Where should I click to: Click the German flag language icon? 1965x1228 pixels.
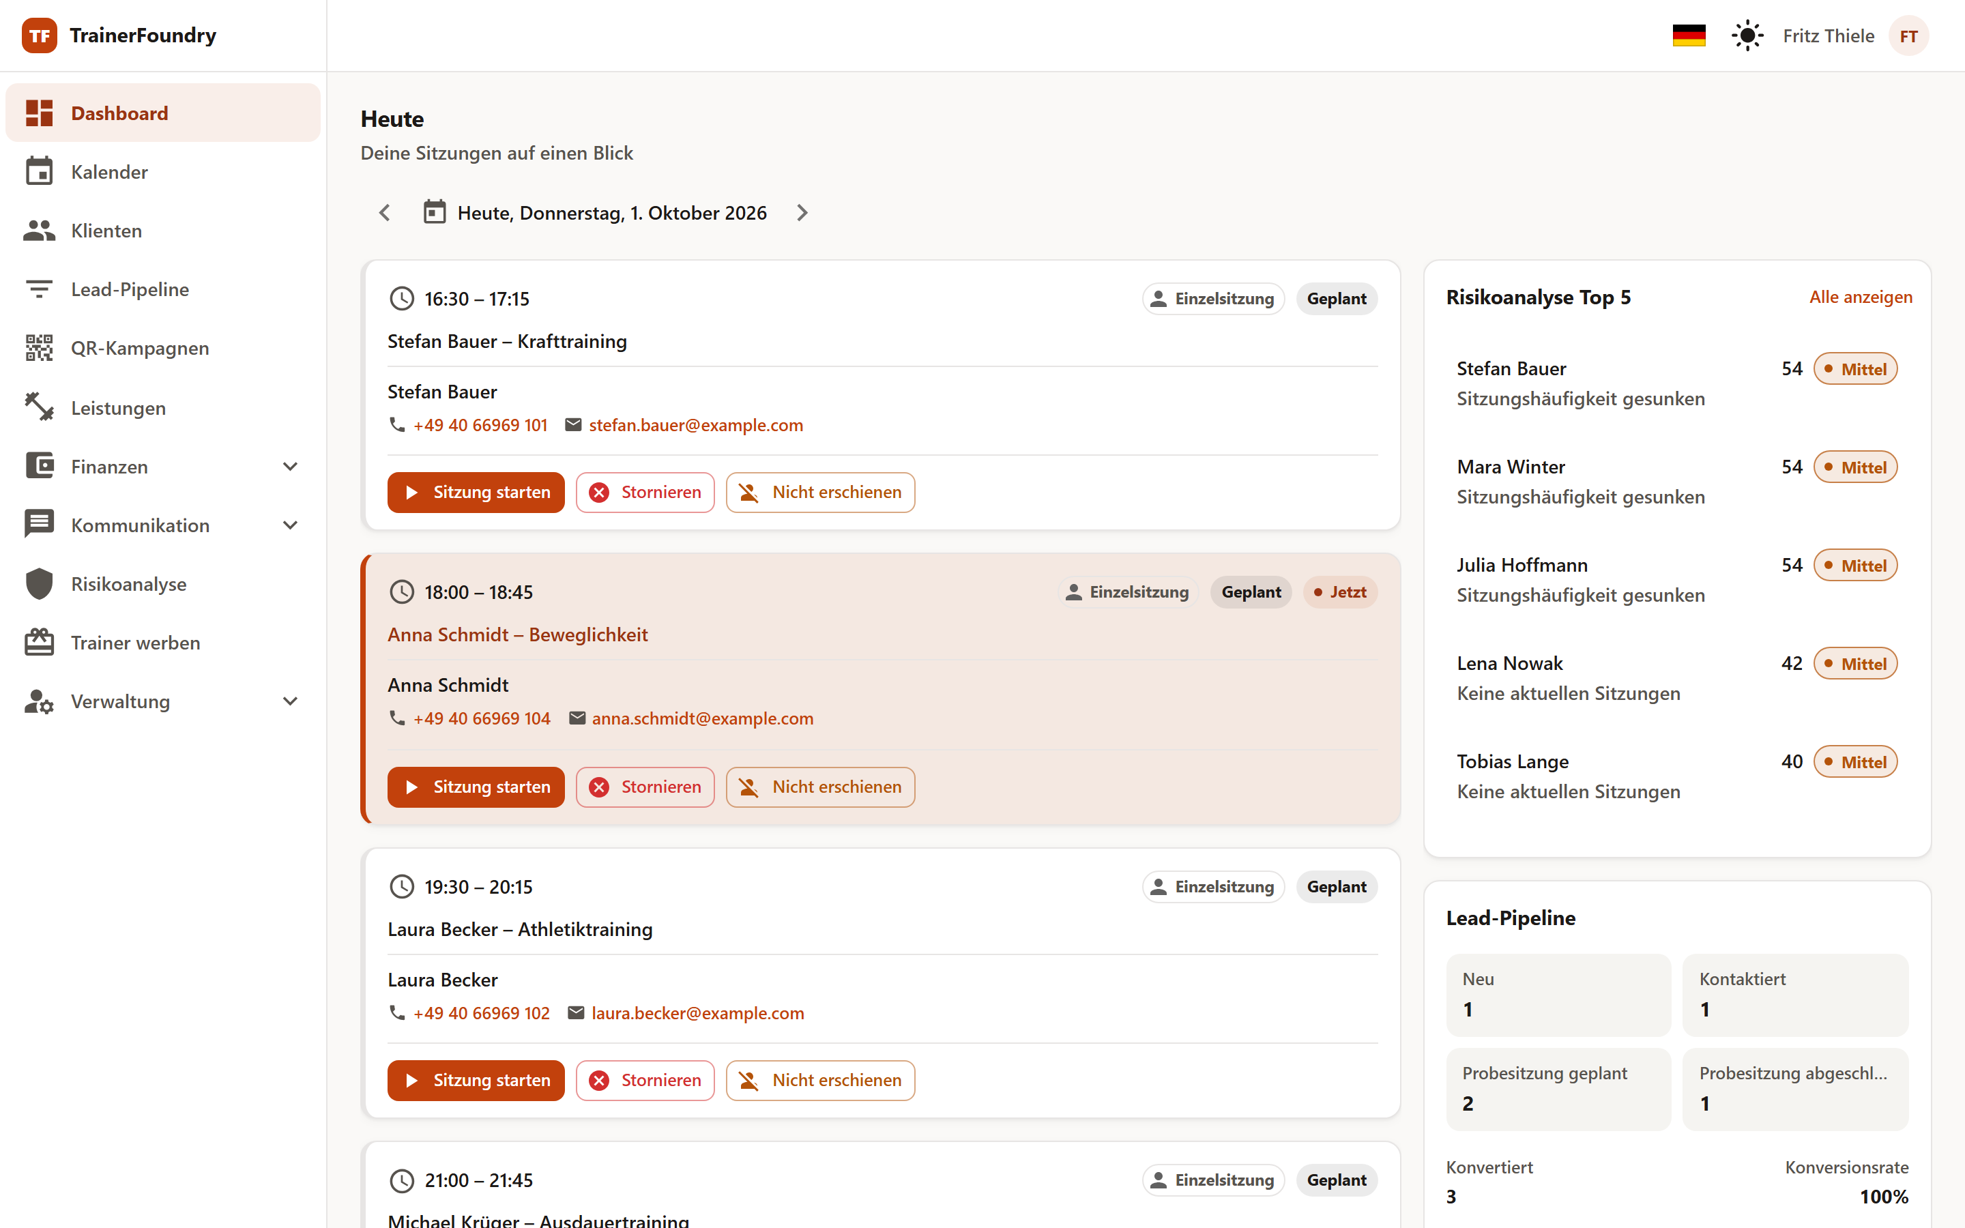1689,35
